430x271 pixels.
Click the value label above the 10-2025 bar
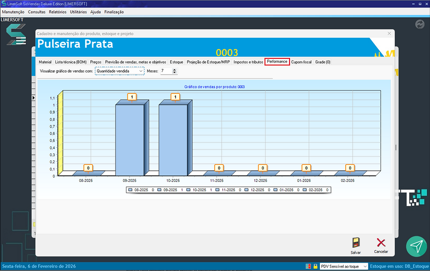pos(175,97)
